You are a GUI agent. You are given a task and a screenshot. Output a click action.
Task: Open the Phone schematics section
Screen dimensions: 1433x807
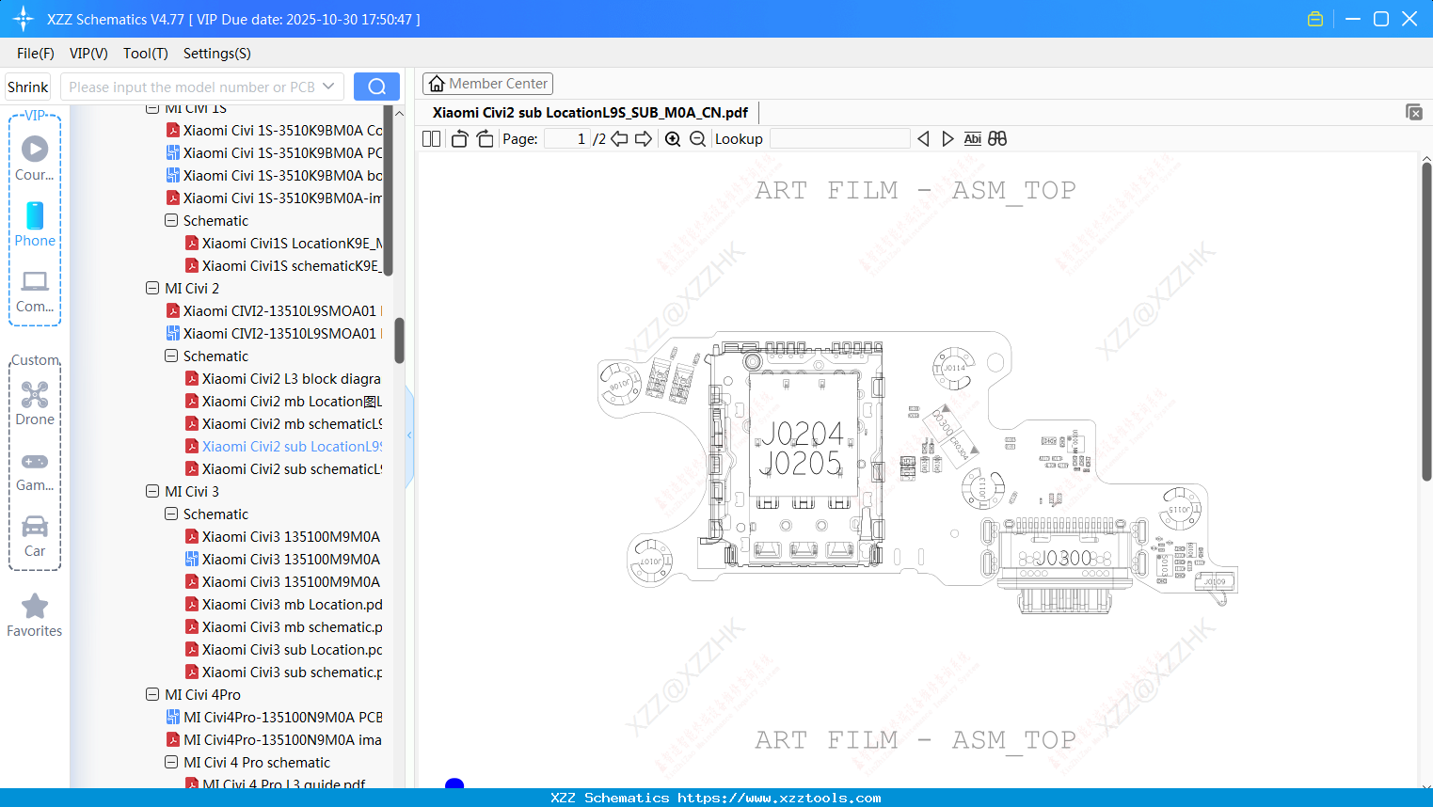pyautogui.click(x=35, y=226)
